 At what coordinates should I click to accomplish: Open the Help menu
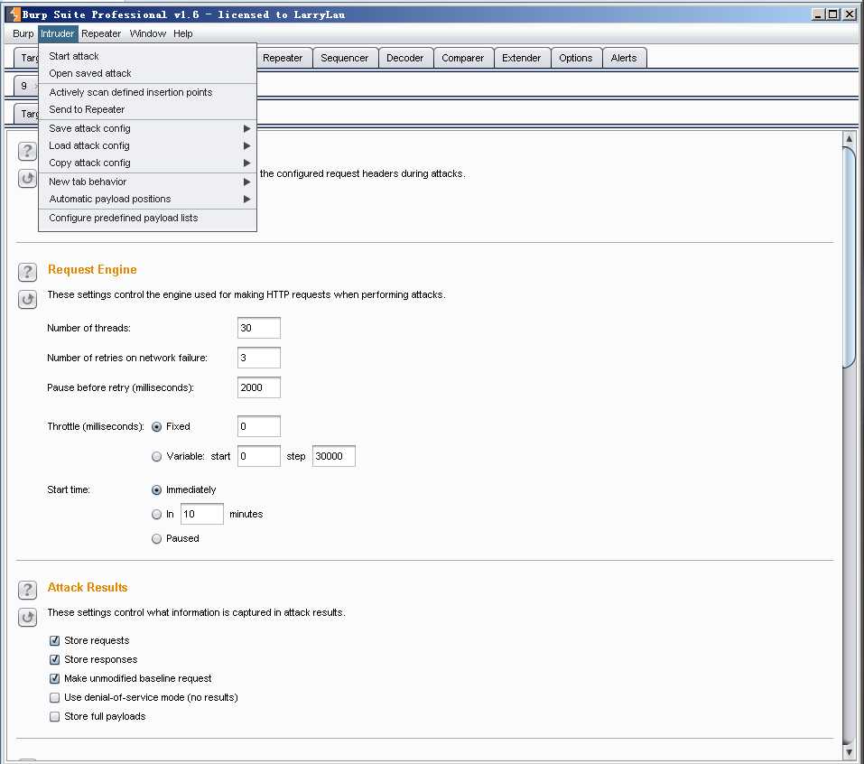click(x=183, y=33)
